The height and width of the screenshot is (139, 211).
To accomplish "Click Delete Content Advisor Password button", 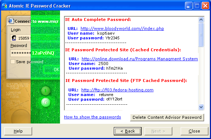I will click(167, 117).
